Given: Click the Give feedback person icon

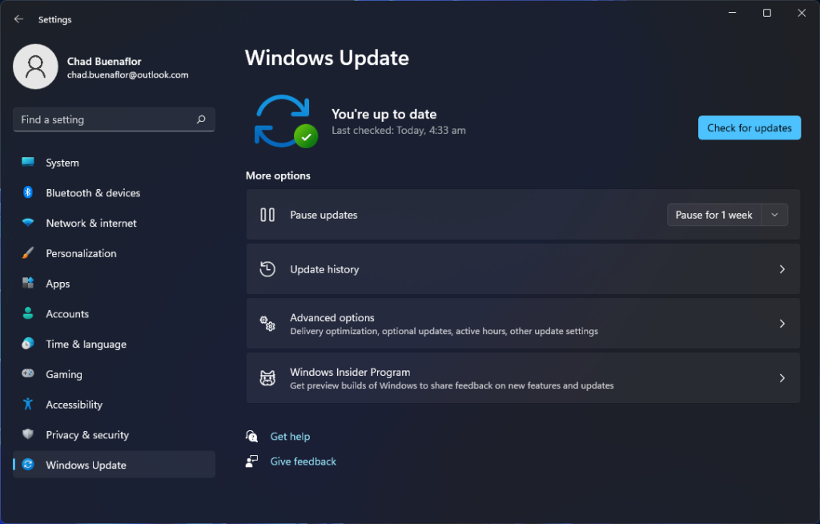Looking at the screenshot, I should click(x=251, y=462).
